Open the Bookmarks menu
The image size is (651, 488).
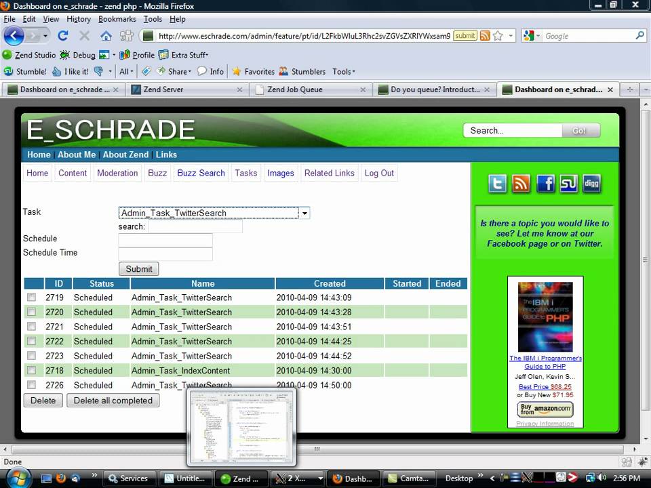(x=117, y=19)
